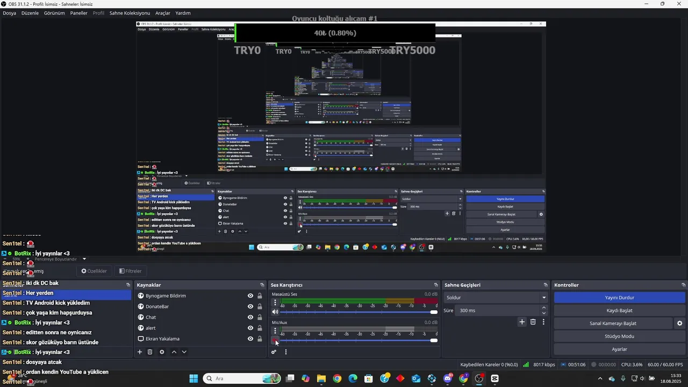Click the Süre 300 ms field
The width and height of the screenshot is (688, 387).
tap(497, 311)
